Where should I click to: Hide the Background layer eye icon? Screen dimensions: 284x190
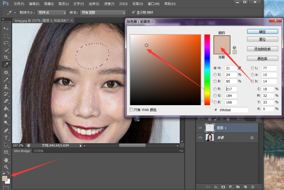tap(200, 137)
